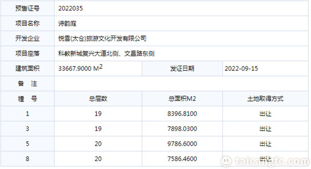This screenshot has height=169, width=311.
Task: Select area 7898.0300
Action: 182,129
